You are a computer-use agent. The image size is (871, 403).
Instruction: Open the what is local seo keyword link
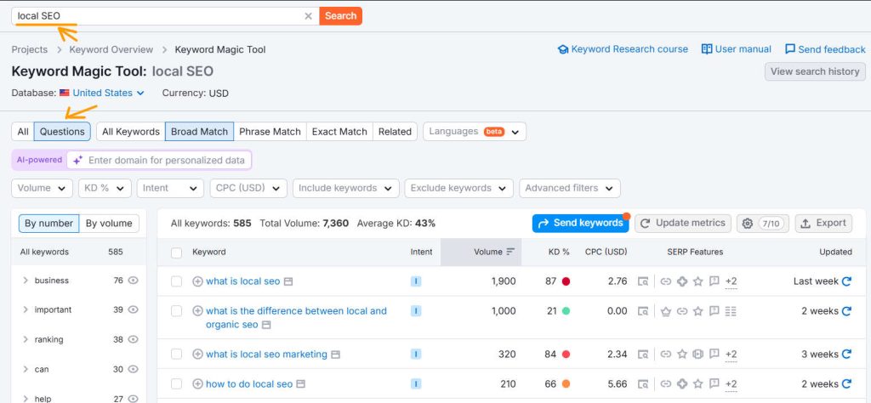(242, 281)
